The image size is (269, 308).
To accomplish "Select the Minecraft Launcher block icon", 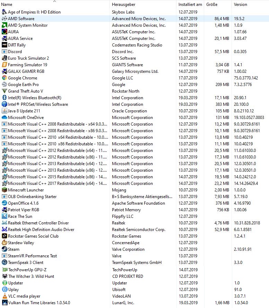I will coord(4,190).
